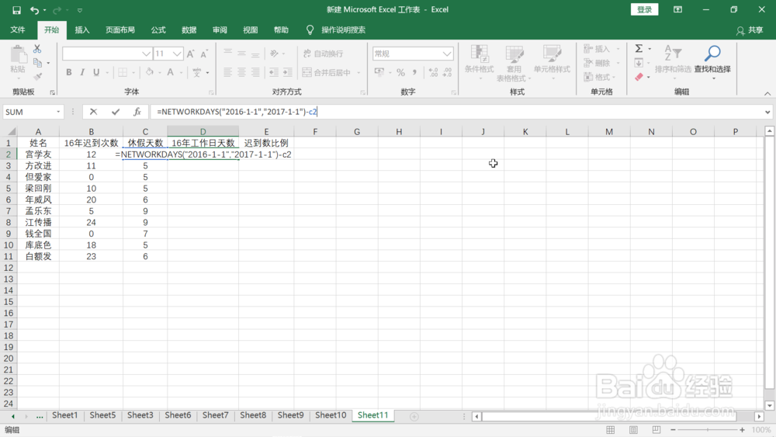Image resolution: width=776 pixels, height=437 pixels.
Task: Open the font name dropdown
Action: 146,54
